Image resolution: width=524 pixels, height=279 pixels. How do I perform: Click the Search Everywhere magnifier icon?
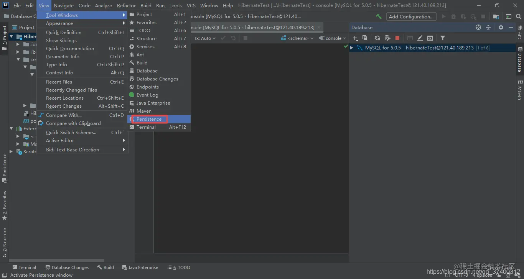point(519,16)
